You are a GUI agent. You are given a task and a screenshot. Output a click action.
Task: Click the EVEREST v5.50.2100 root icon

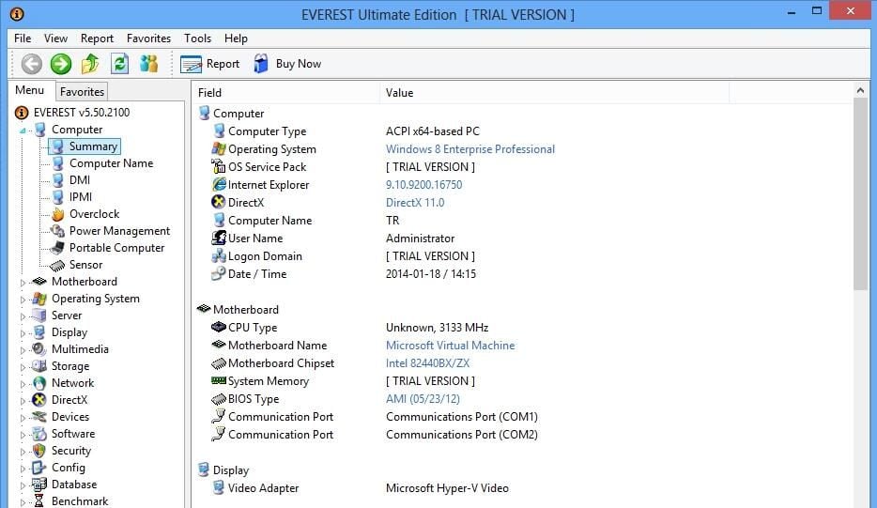tap(22, 113)
